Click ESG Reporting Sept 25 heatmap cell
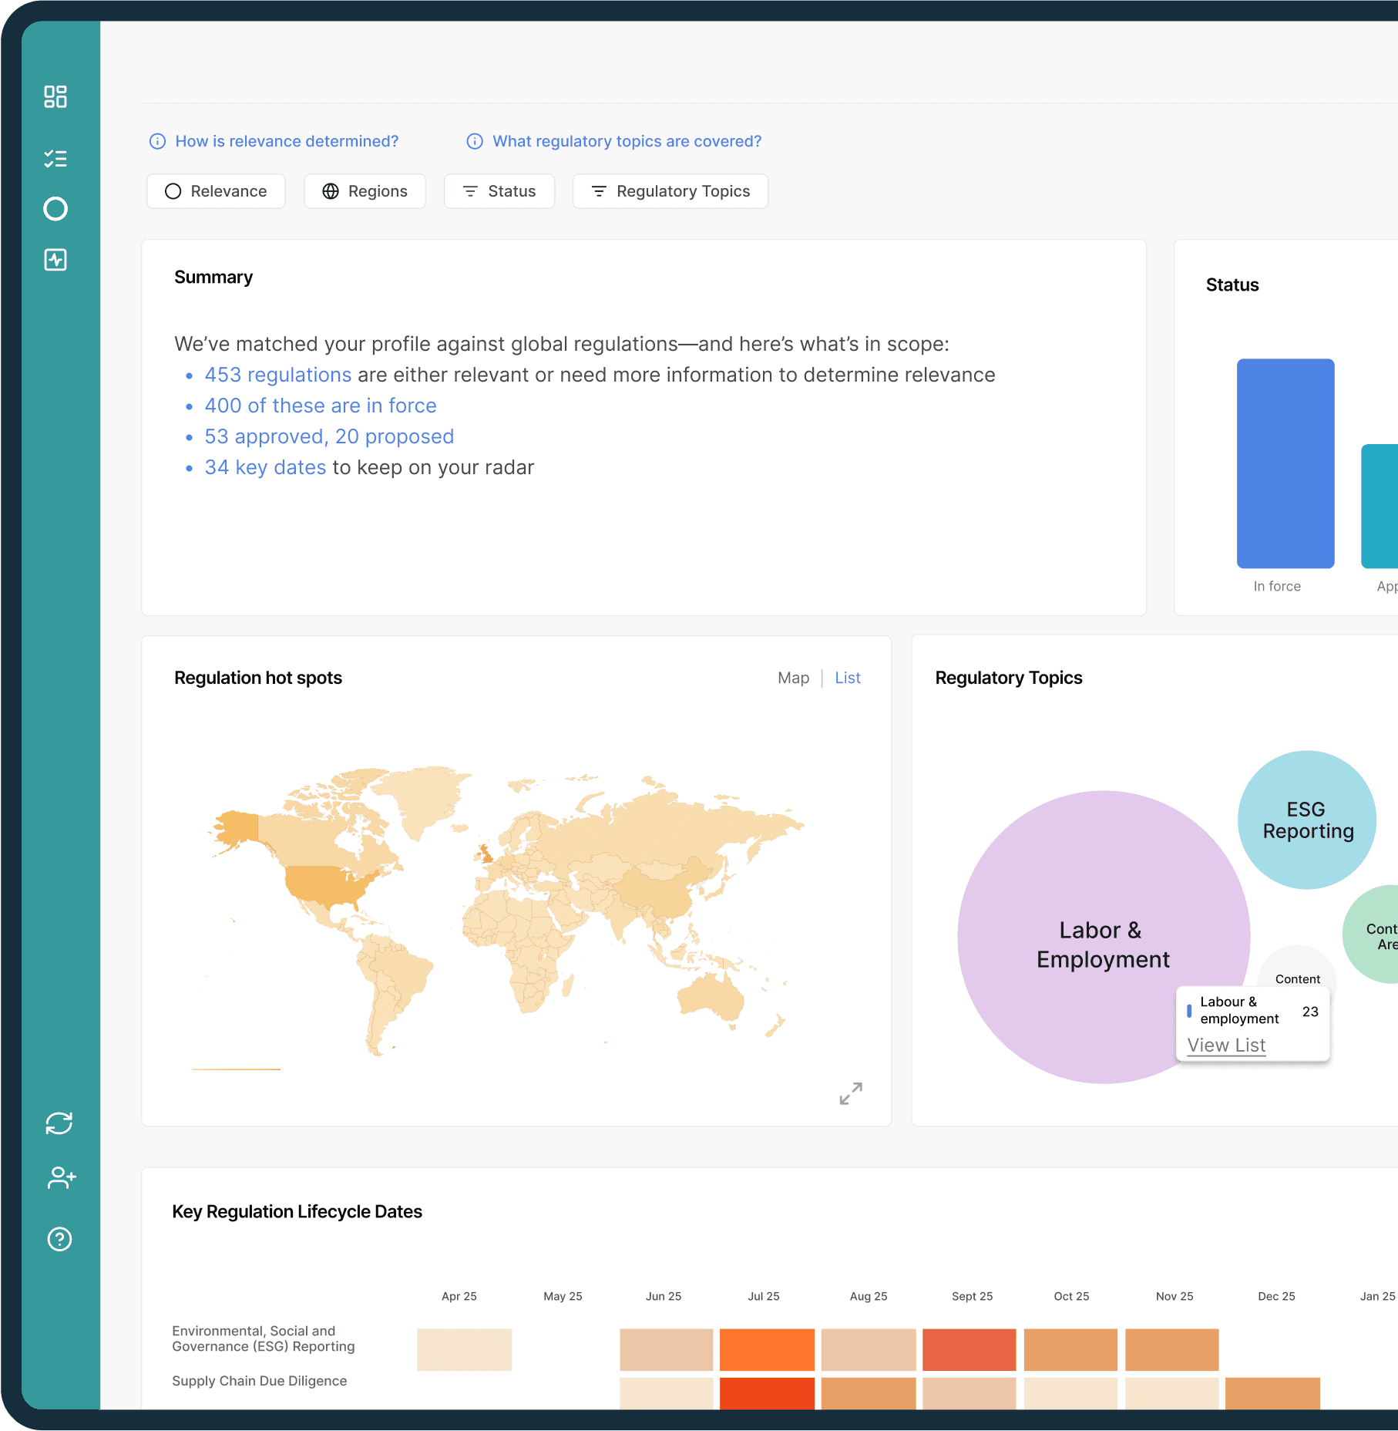 coord(970,1349)
